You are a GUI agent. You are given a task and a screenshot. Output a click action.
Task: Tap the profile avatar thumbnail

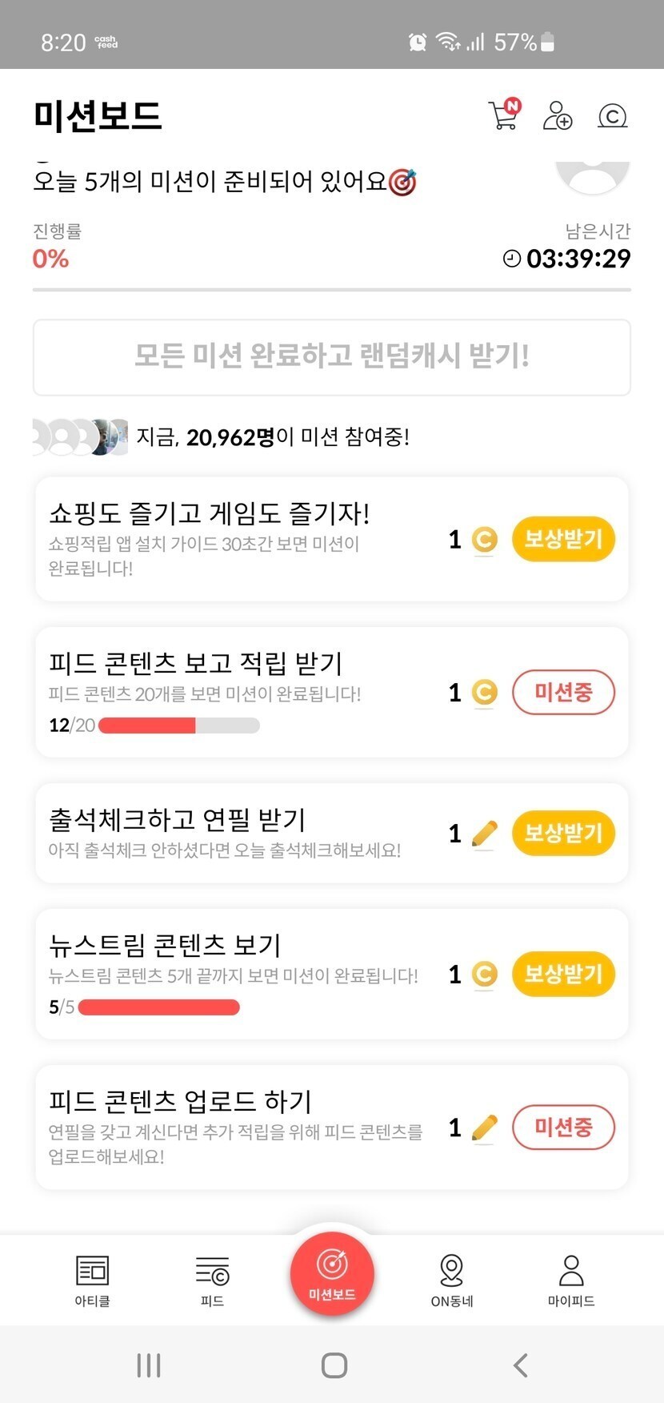[593, 175]
